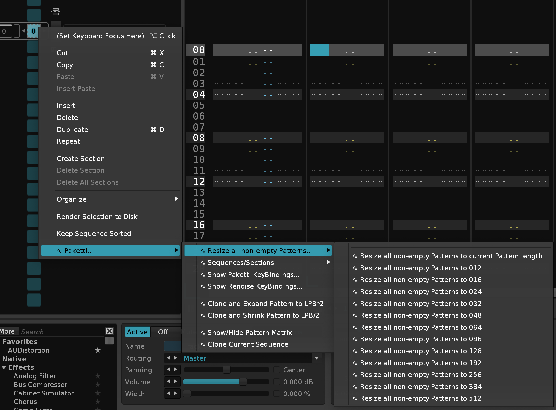The width and height of the screenshot is (556, 410).
Task: Switch the track state to Off
Action: pos(163,332)
